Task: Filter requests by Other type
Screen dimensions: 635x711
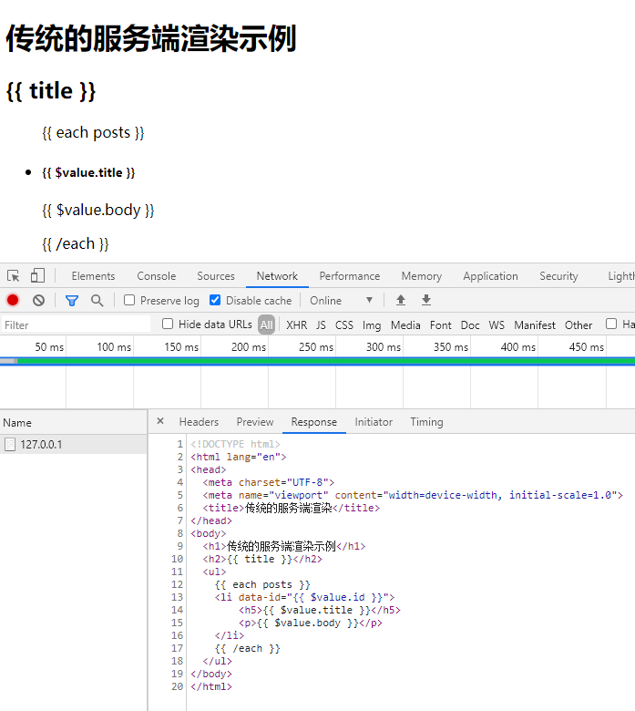Action: (x=579, y=325)
